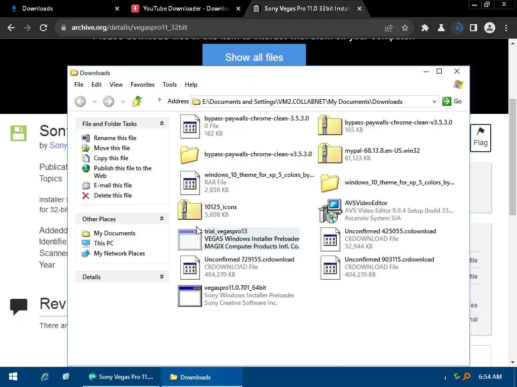Open Chrome three-dot menu

506,28
